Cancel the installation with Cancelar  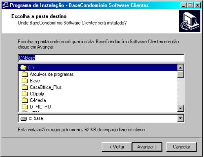[182, 147]
